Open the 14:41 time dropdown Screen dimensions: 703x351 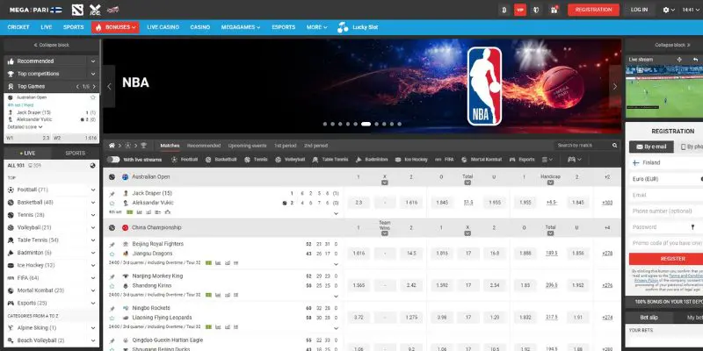point(691,10)
